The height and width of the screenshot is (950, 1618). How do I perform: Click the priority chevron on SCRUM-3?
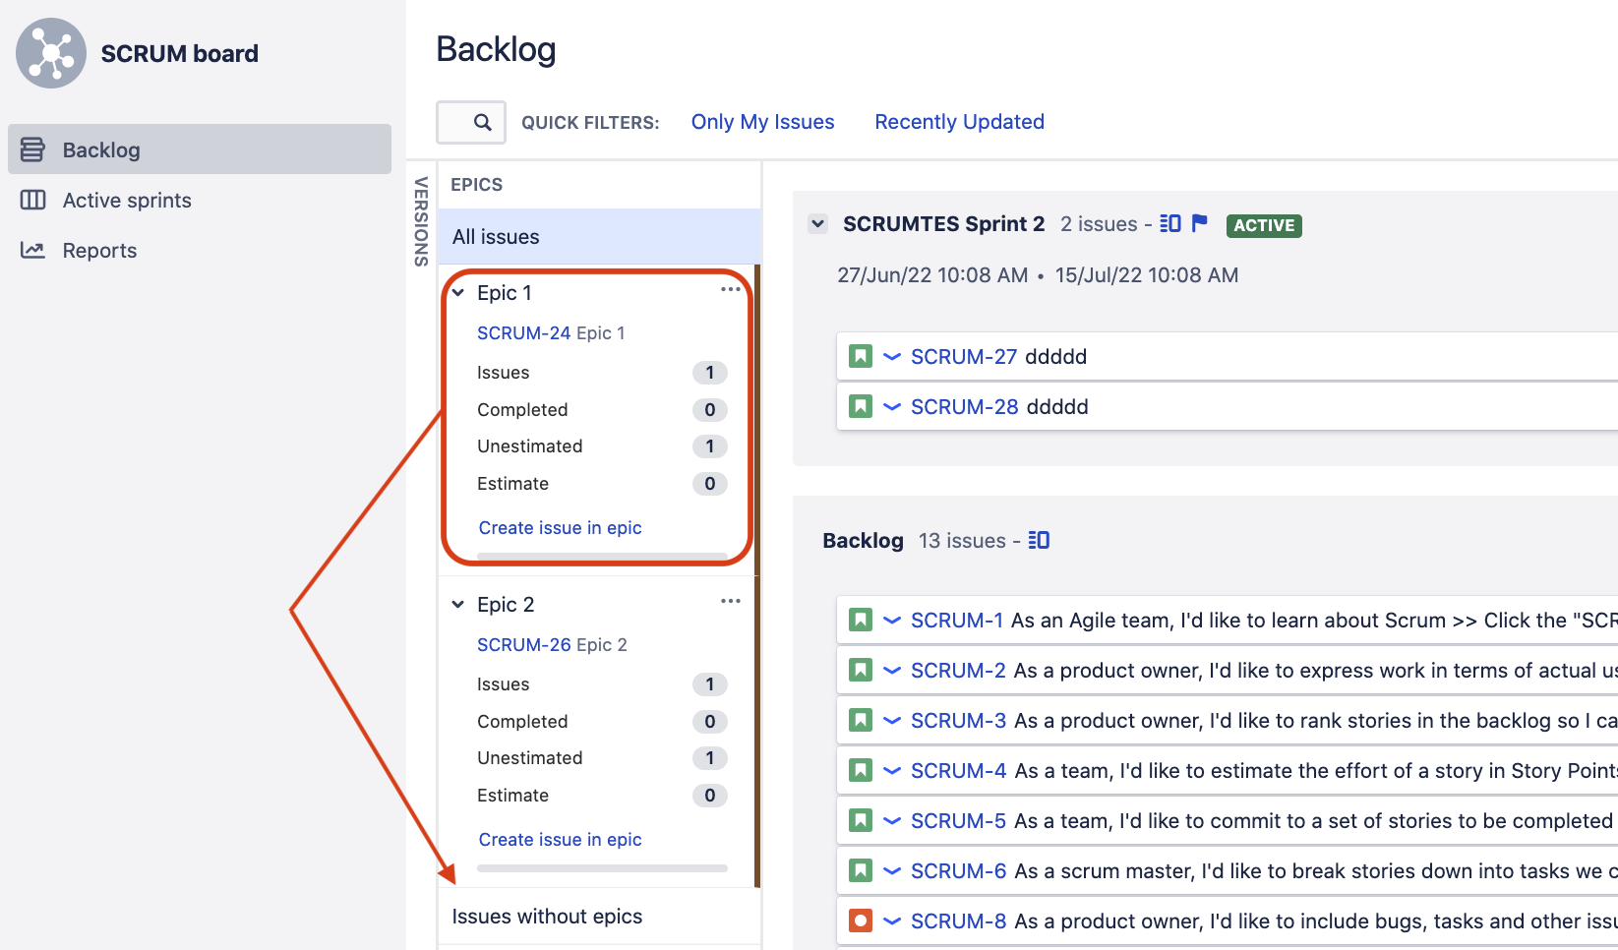[892, 721]
